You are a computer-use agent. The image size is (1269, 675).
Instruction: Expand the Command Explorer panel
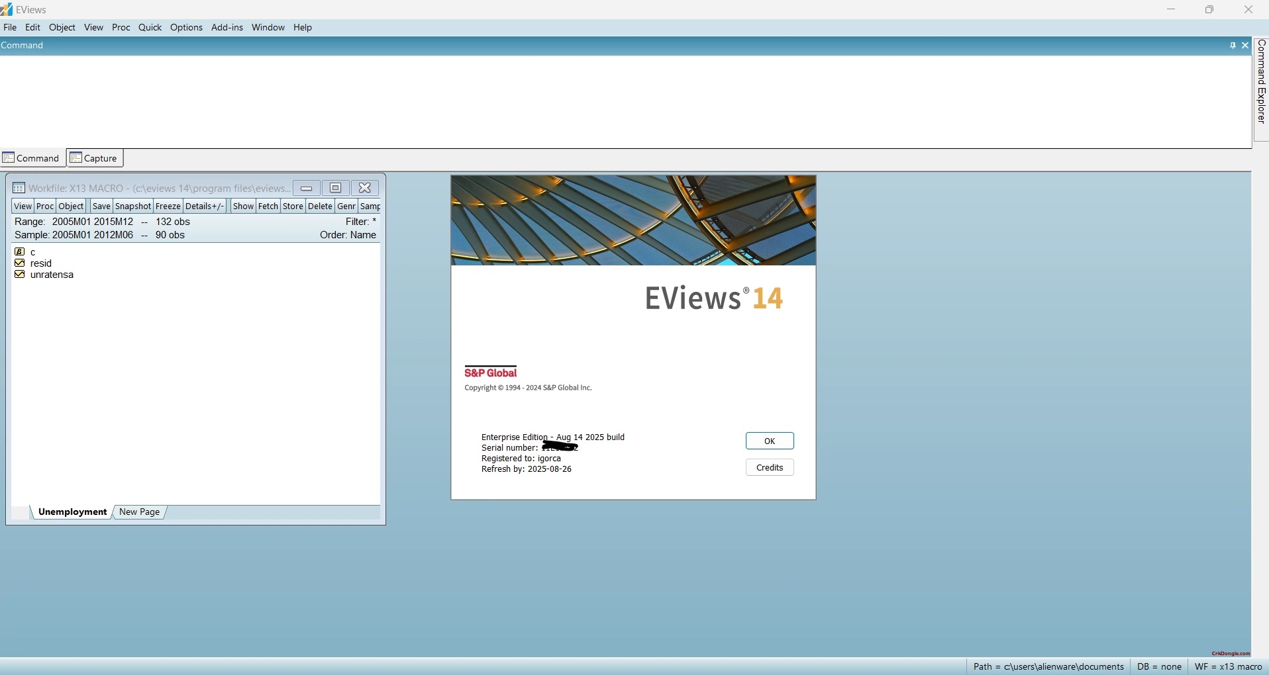[1261, 86]
